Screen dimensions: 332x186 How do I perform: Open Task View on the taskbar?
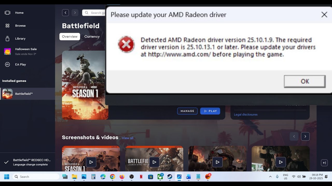[x=65, y=177]
